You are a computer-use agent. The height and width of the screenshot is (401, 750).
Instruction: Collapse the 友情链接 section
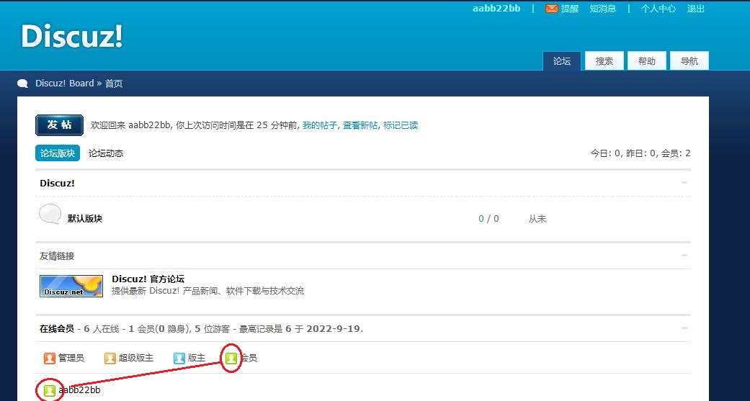click(x=684, y=256)
